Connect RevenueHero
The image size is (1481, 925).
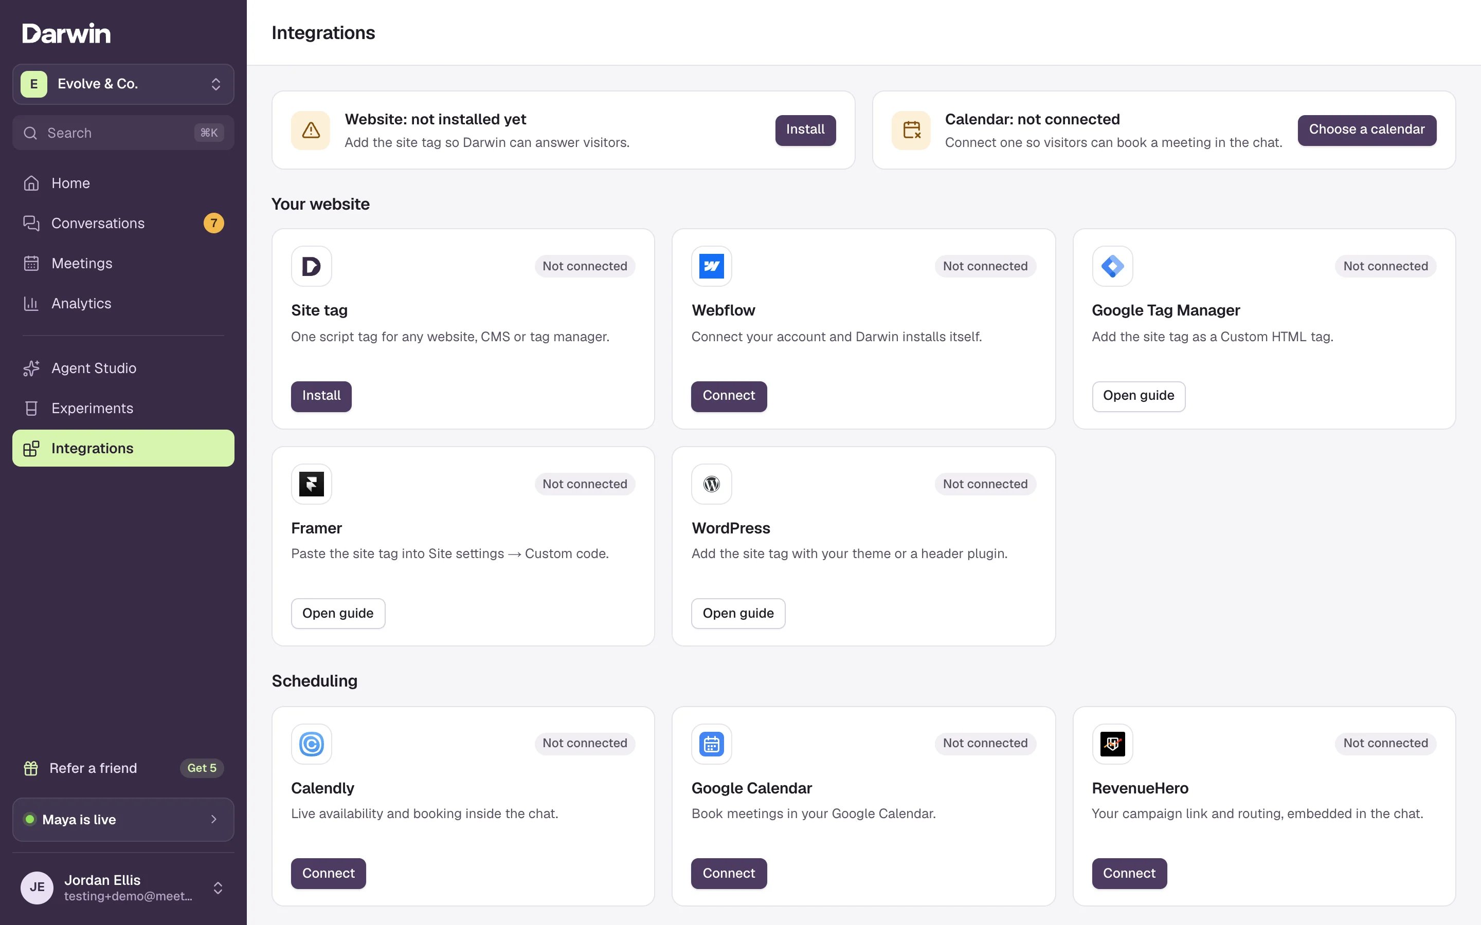(x=1129, y=873)
